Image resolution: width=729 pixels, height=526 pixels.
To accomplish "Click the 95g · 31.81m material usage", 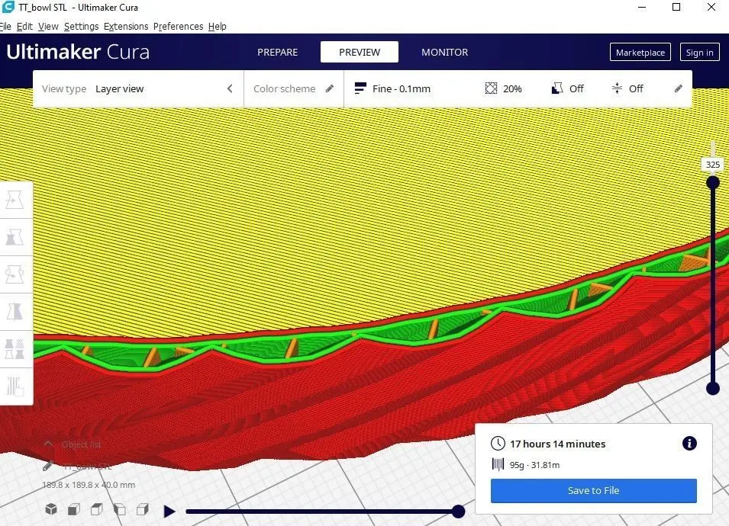I will (x=534, y=465).
